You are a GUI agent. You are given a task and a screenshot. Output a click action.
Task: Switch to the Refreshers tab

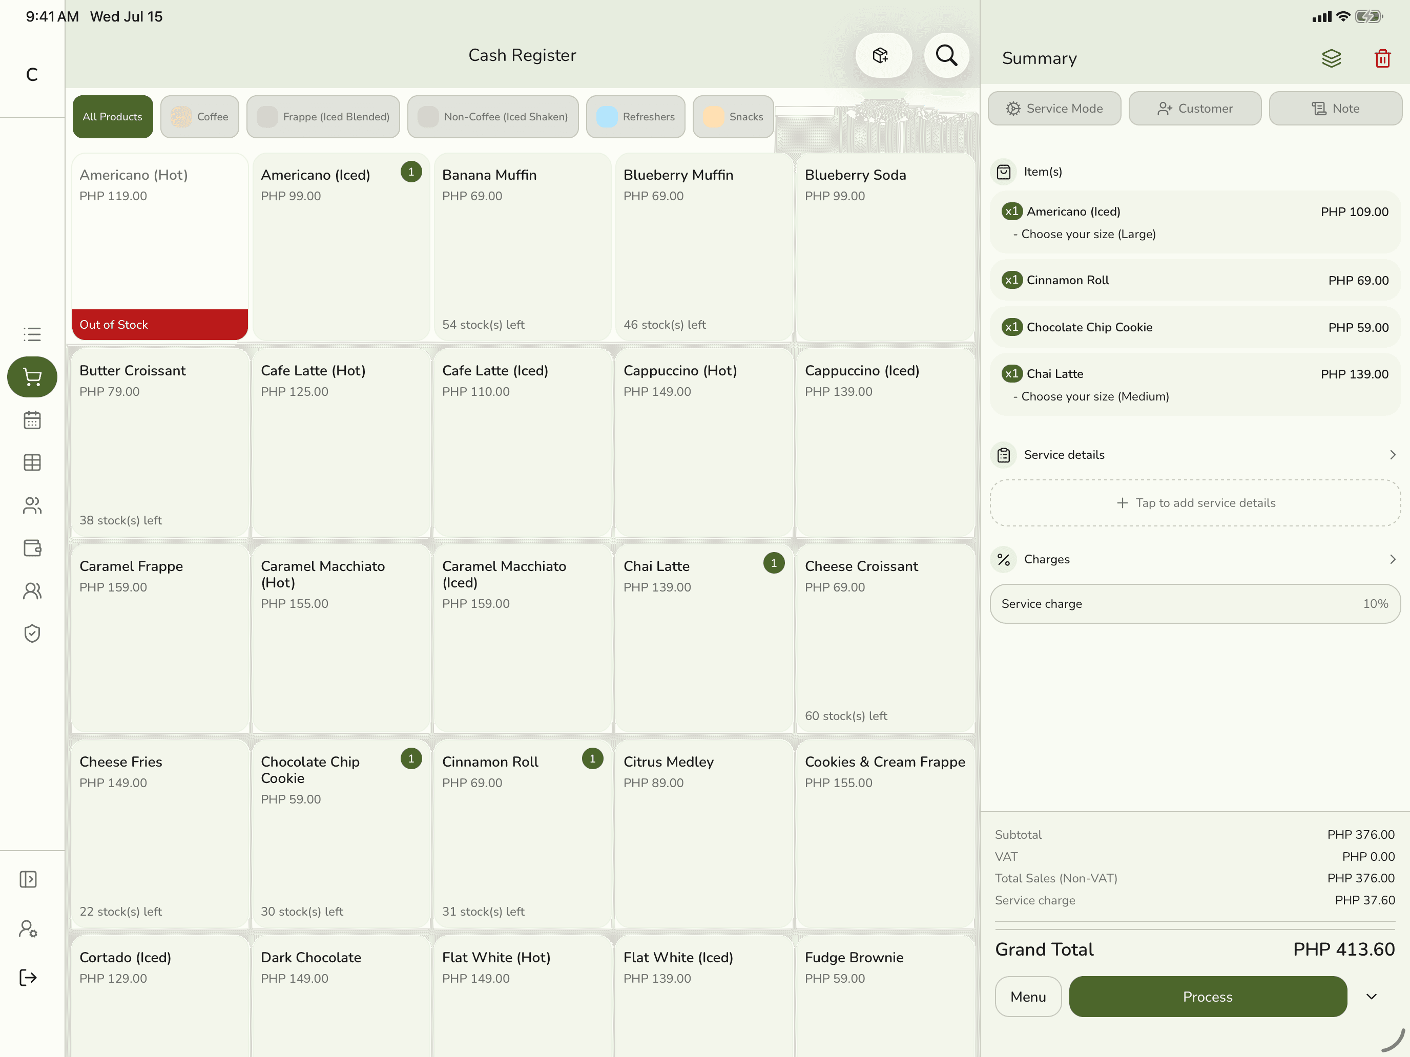(635, 117)
